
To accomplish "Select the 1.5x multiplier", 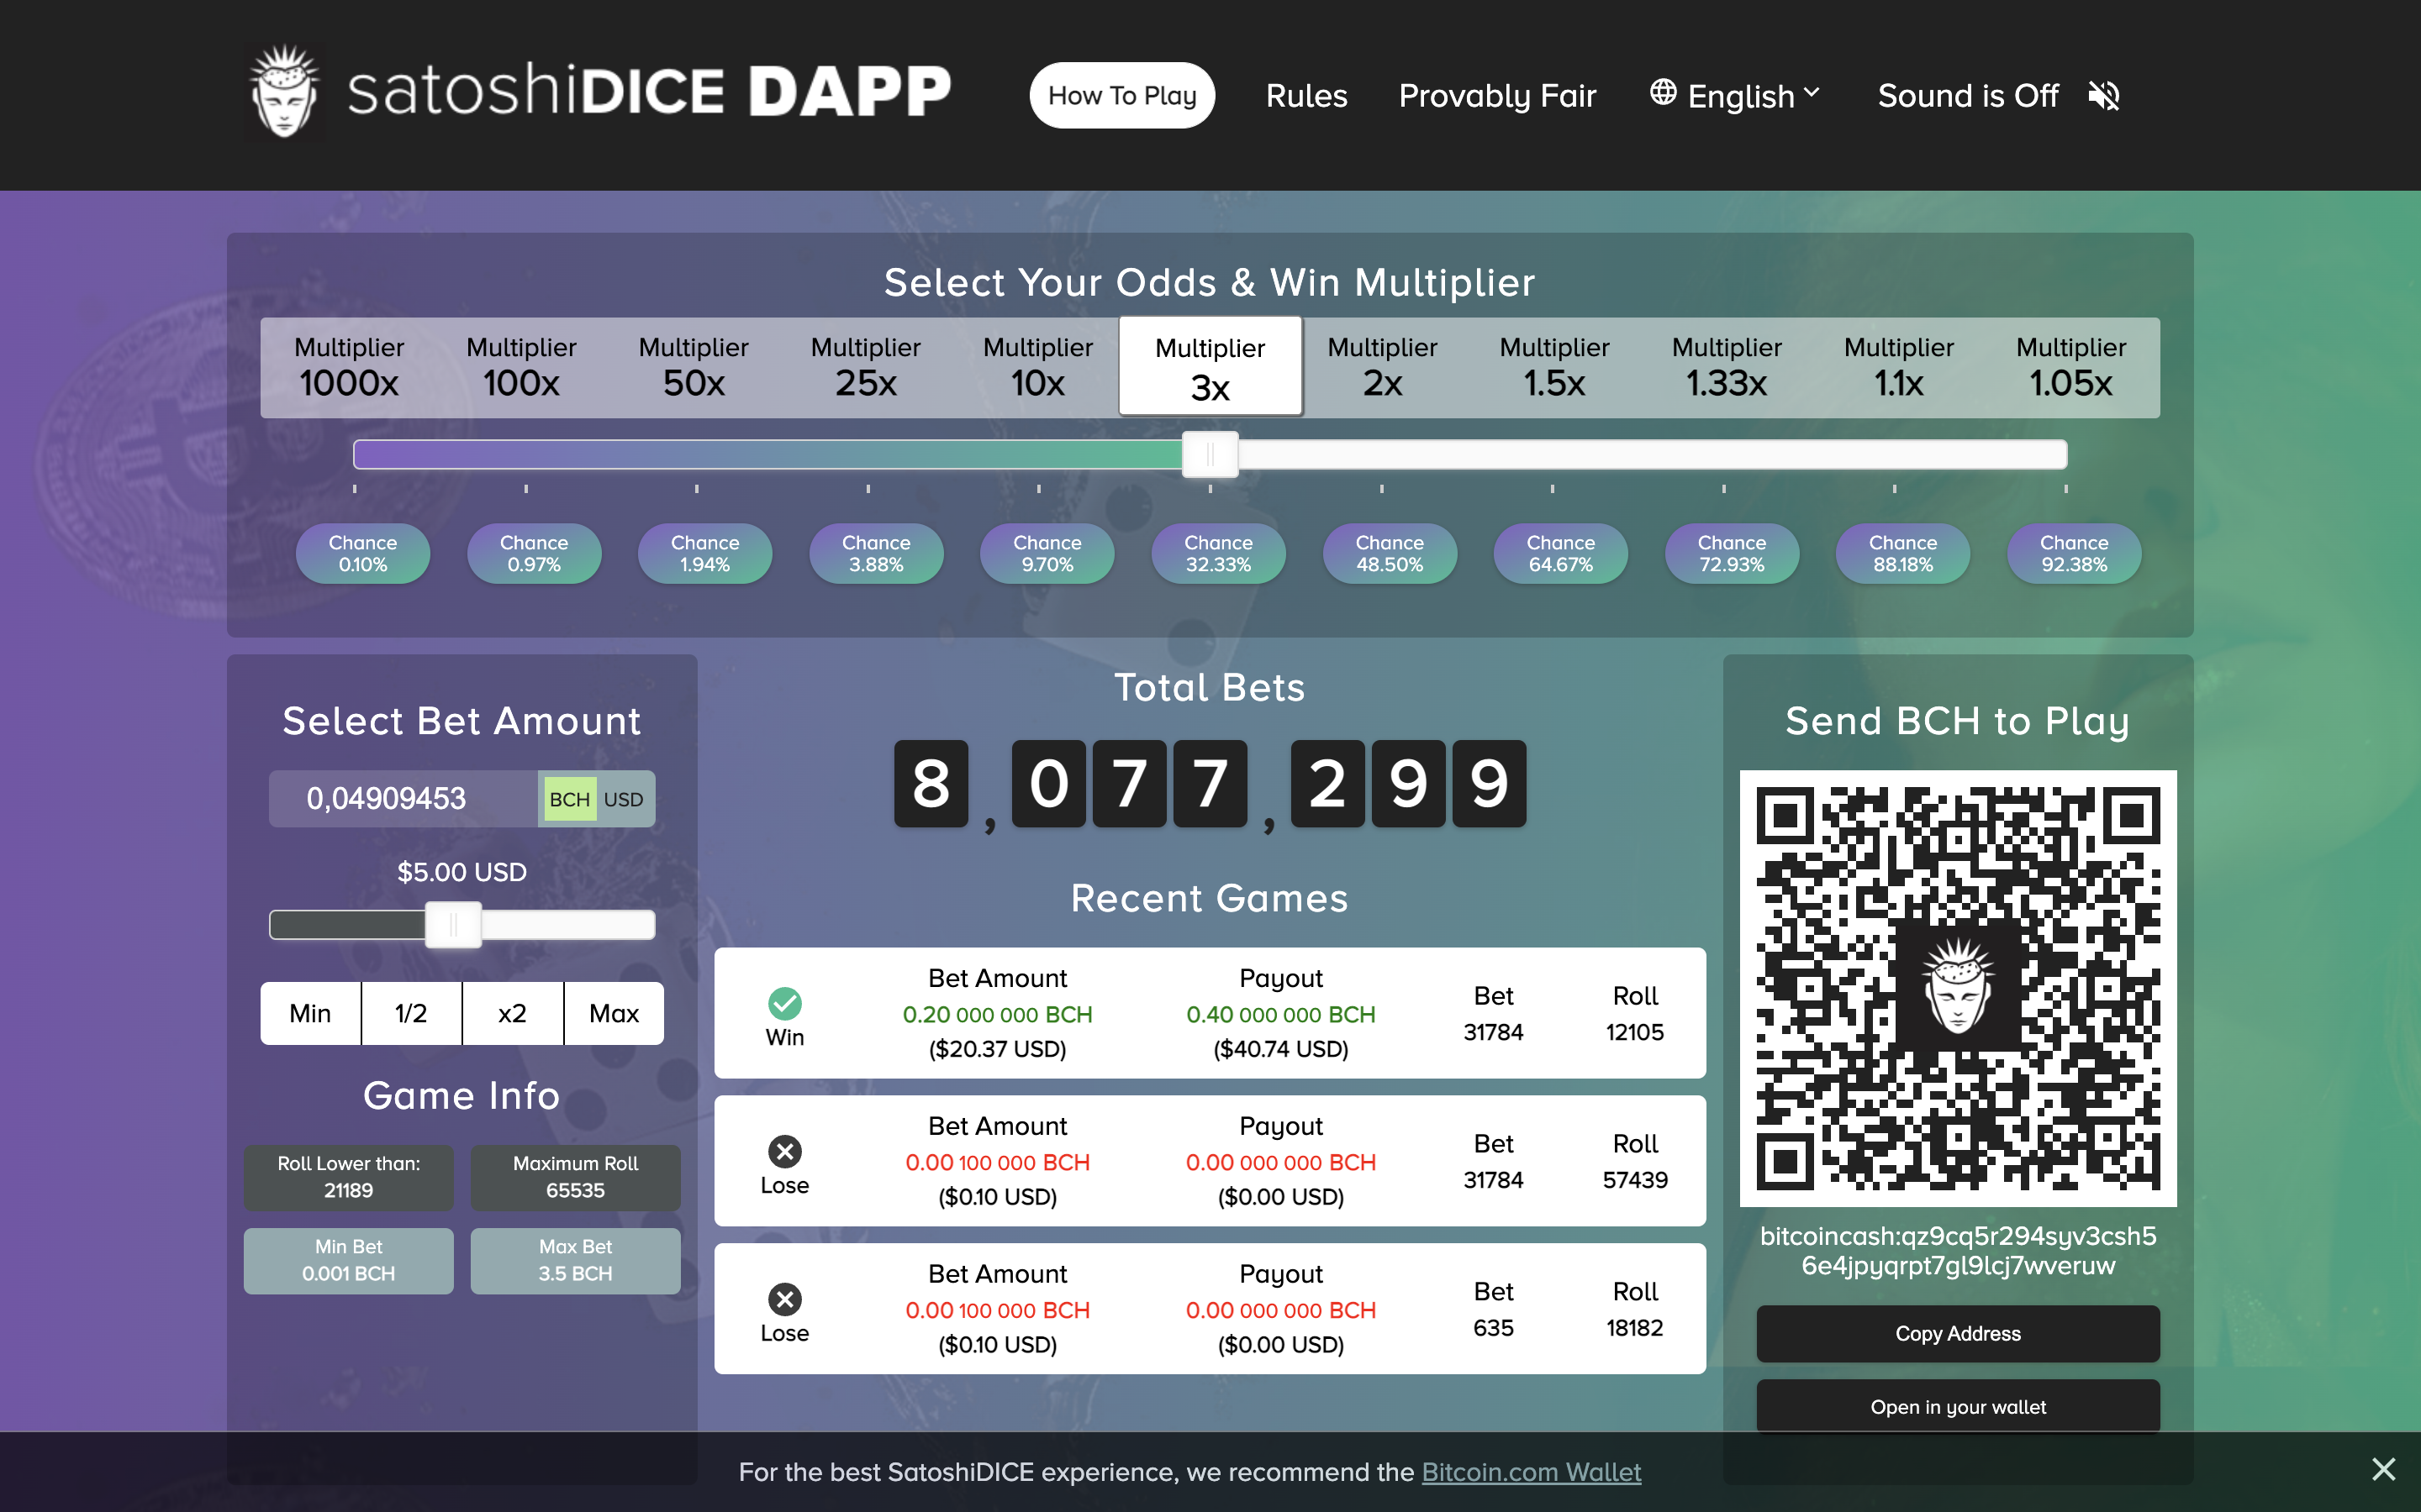I will 1553,367.
